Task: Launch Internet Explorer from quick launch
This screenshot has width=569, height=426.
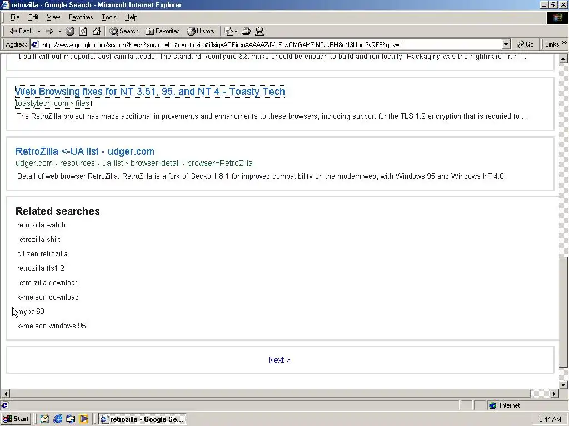Action: (x=58, y=419)
